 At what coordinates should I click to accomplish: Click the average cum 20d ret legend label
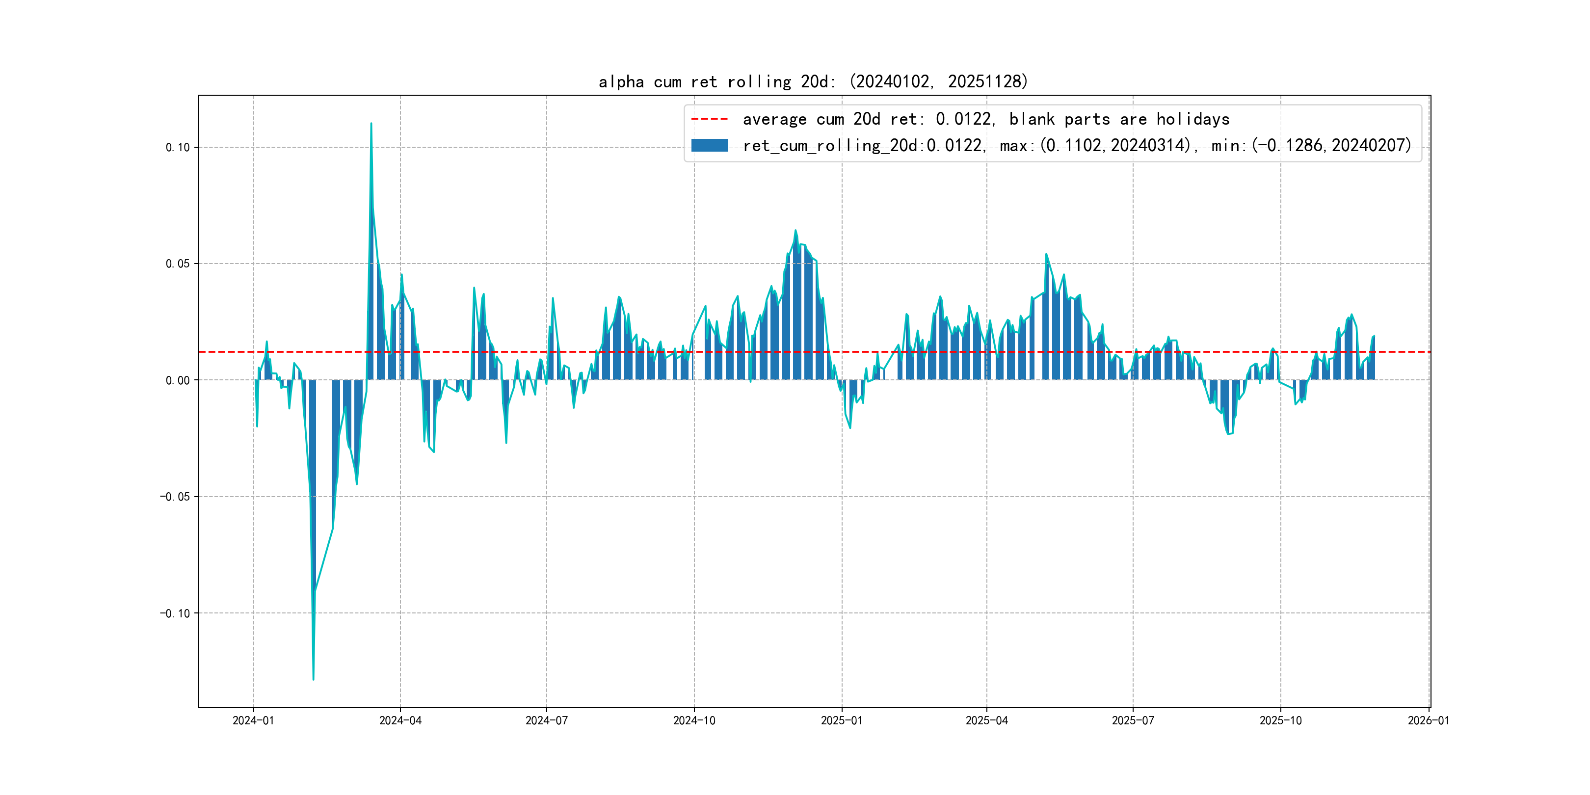tap(986, 119)
